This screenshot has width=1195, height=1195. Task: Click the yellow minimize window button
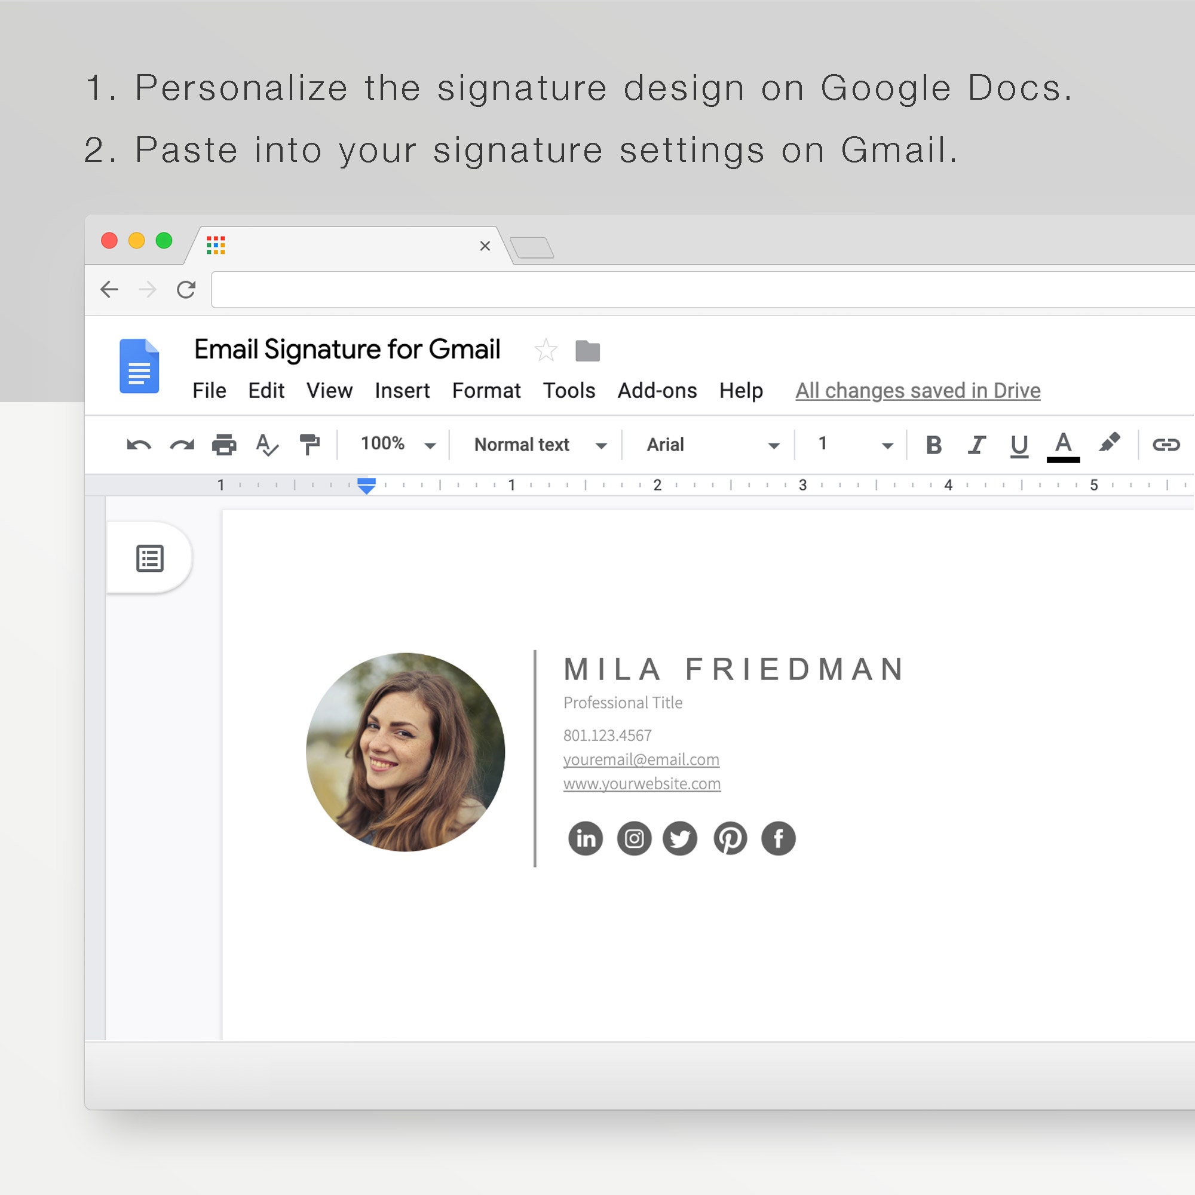tap(137, 241)
